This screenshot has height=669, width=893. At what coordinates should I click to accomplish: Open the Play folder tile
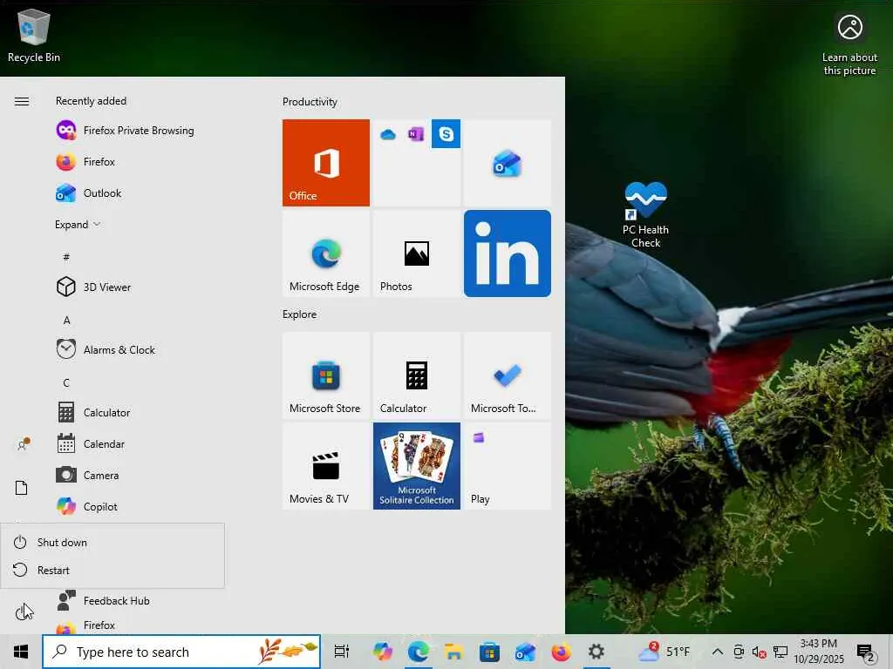(508, 466)
